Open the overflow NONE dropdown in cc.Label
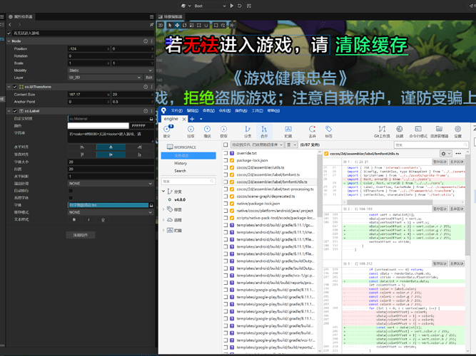The height and width of the screenshot is (356, 476). (111, 184)
